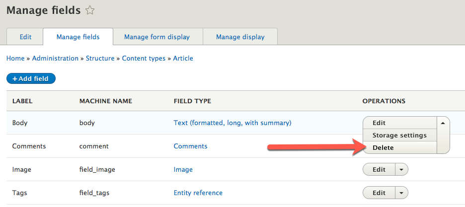This screenshot has height=207, width=465.
Task: Open the Edit tab
Action: click(25, 37)
